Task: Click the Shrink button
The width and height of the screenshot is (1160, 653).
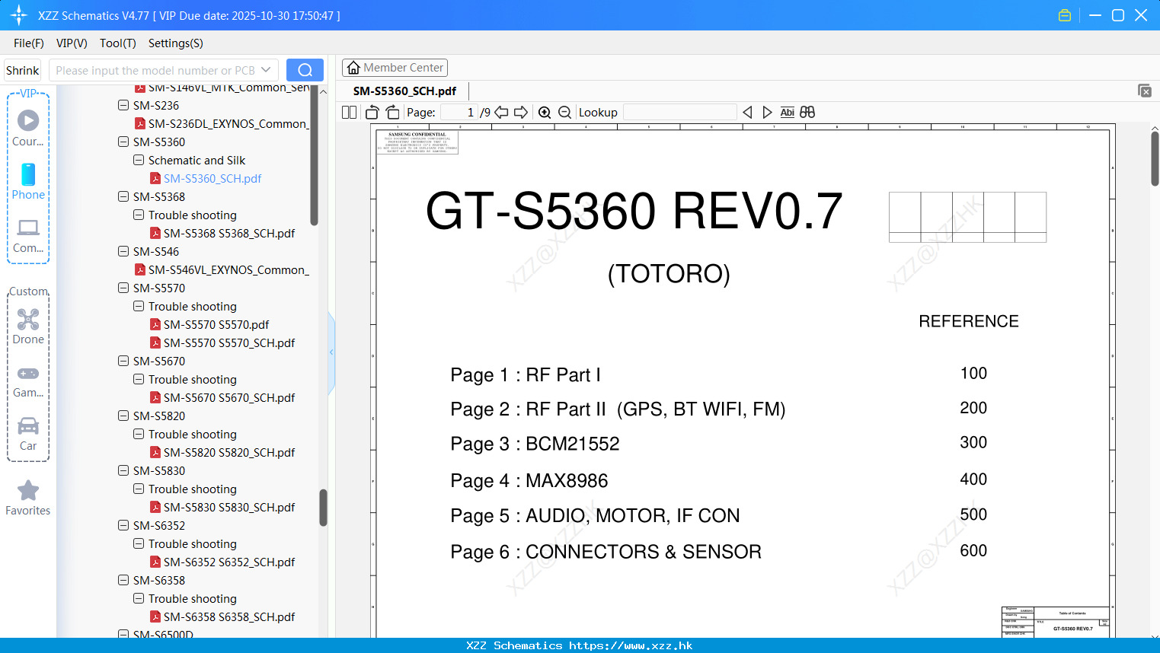Action: click(x=22, y=70)
